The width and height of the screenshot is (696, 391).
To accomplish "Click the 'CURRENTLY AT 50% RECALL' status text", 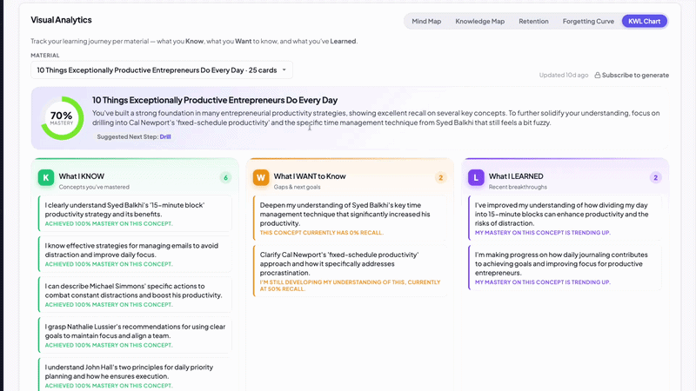I will 350,285.
